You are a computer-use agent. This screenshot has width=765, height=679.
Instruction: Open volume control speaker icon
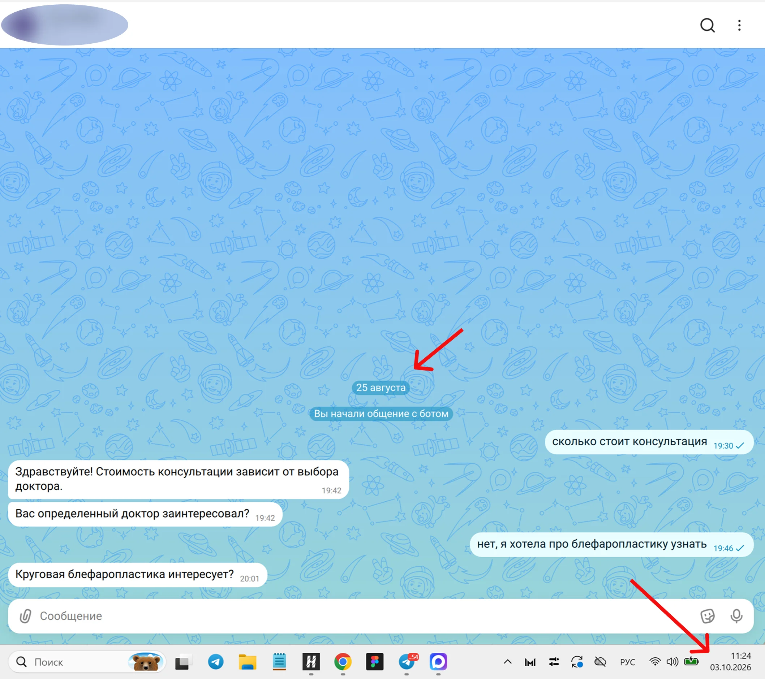tap(672, 662)
